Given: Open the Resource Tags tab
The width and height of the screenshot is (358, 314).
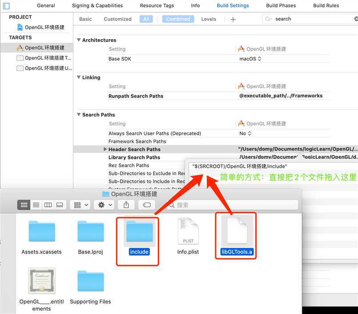Looking at the screenshot, I should tap(157, 5).
